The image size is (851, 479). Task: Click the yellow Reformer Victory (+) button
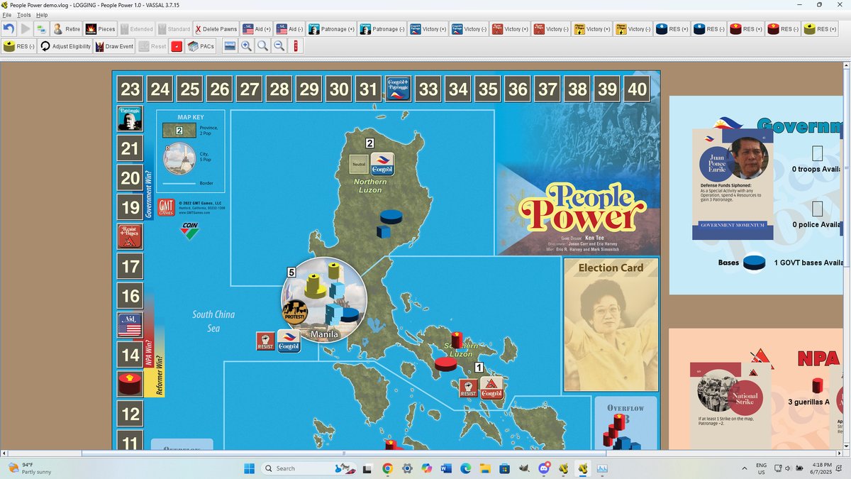[592, 29]
